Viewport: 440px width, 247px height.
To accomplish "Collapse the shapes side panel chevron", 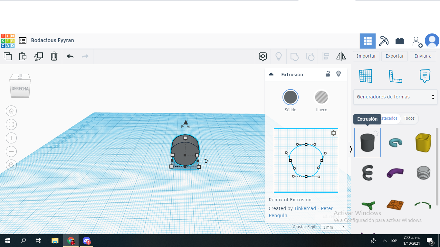I will coord(351,149).
